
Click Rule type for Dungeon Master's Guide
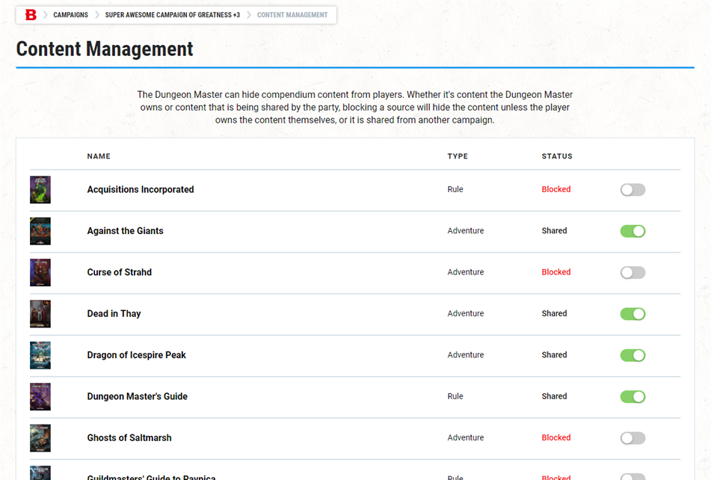pos(455,396)
